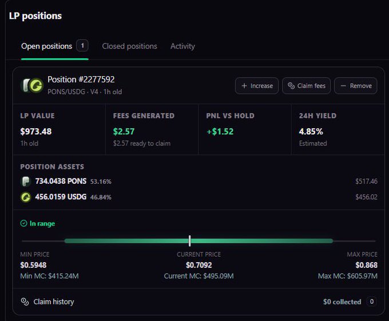Click fees generated $2.57 amount
The width and height of the screenshot is (389, 321).
tap(124, 132)
